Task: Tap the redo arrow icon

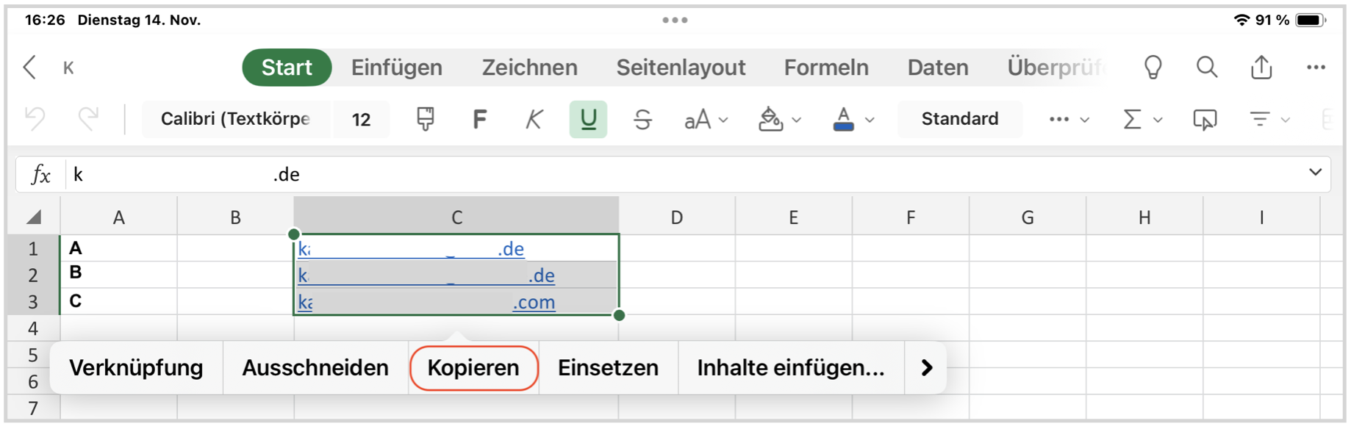Action: point(88,119)
